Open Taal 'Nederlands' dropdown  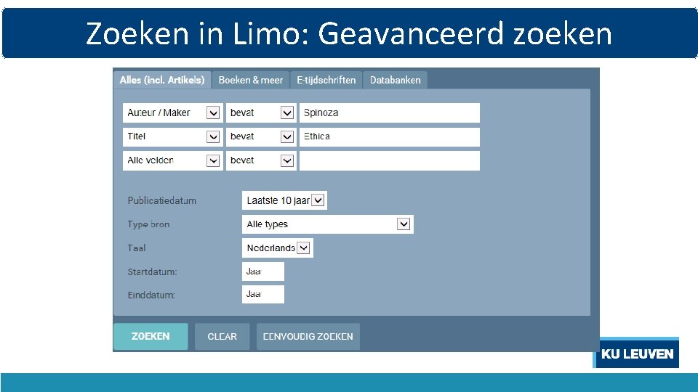point(277,248)
